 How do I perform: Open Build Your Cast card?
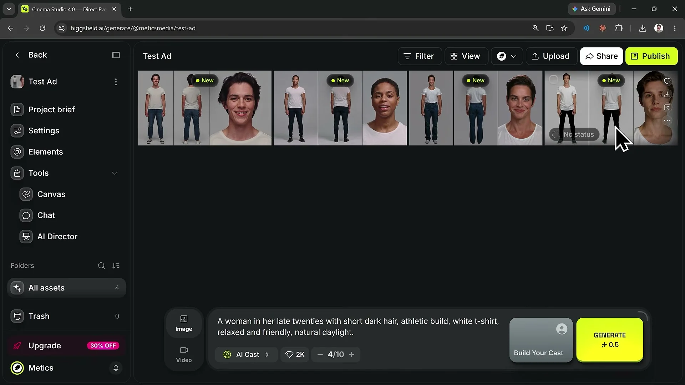tap(541, 340)
